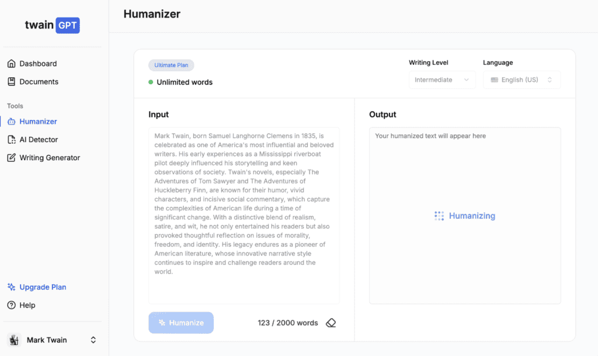Click the AI Detector icon

(11, 140)
